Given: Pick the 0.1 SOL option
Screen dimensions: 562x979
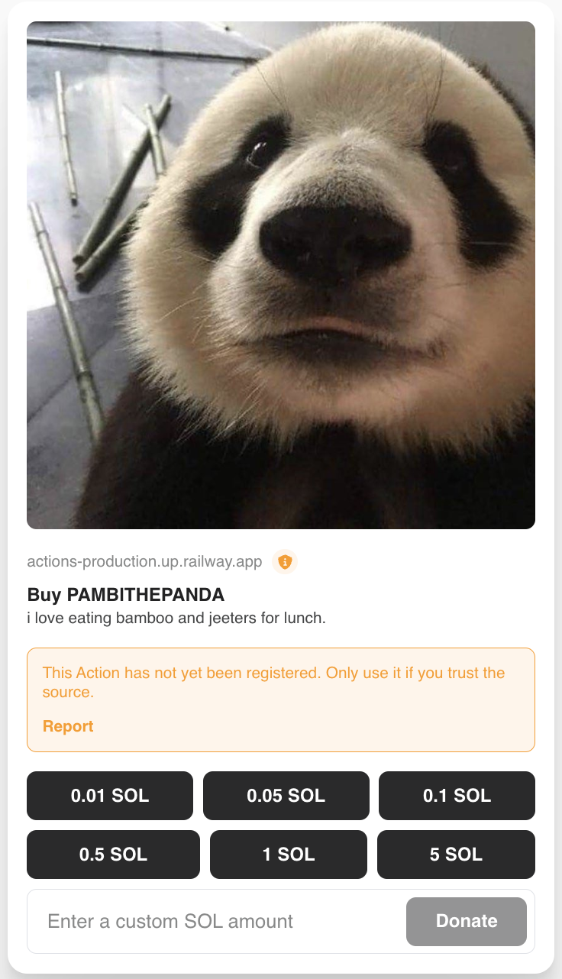Looking at the screenshot, I should [457, 796].
